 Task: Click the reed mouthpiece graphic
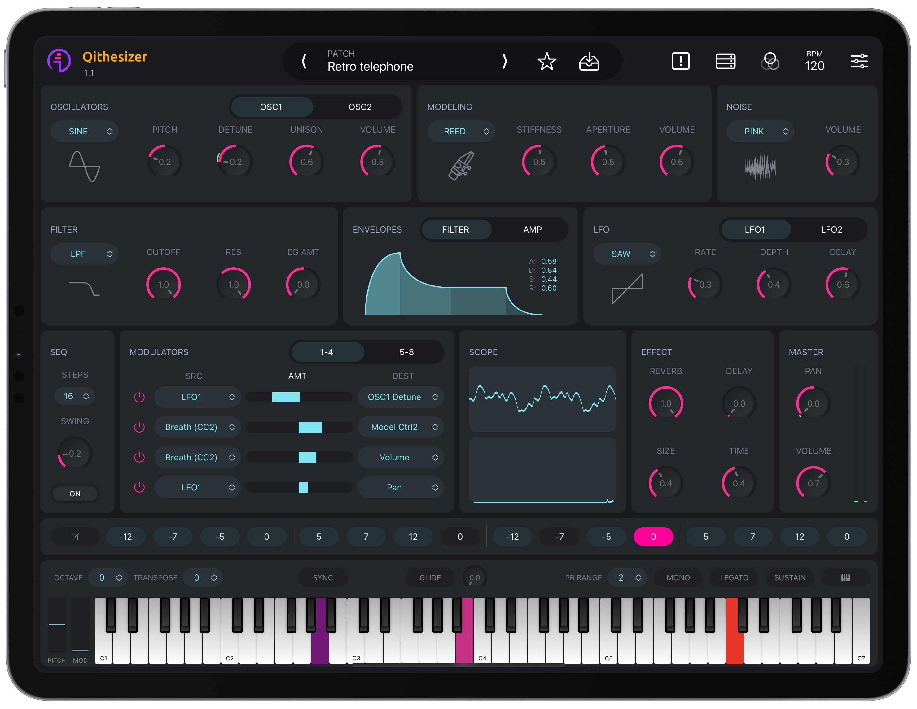tap(461, 166)
